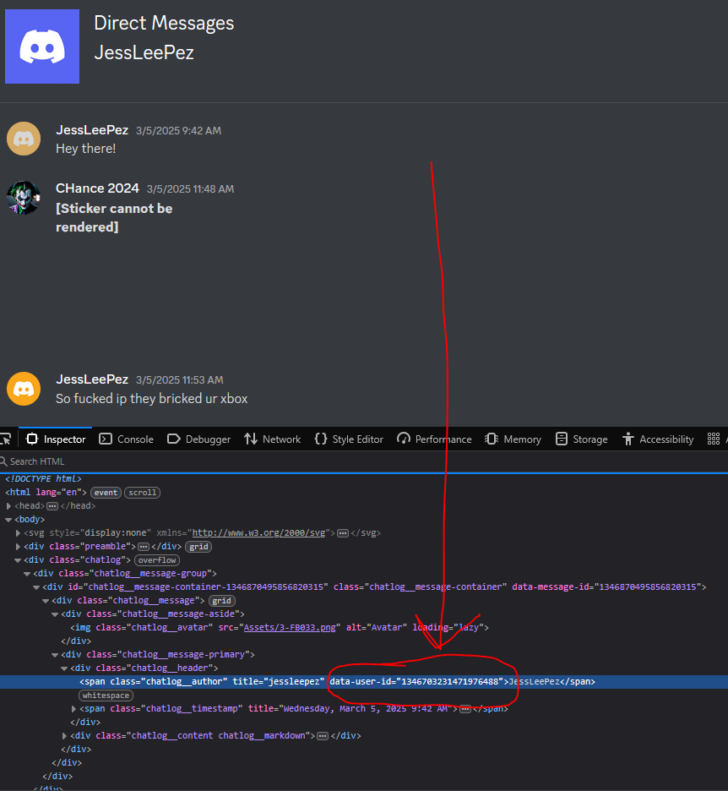Viewport: 728px width, 791px height.
Task: Collapse the body node arrow
Action: [8, 520]
